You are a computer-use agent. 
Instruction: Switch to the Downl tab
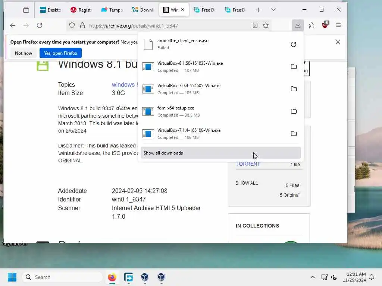click(x=143, y=10)
